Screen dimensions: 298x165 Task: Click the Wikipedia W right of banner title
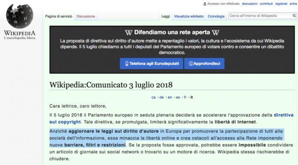click(215, 33)
